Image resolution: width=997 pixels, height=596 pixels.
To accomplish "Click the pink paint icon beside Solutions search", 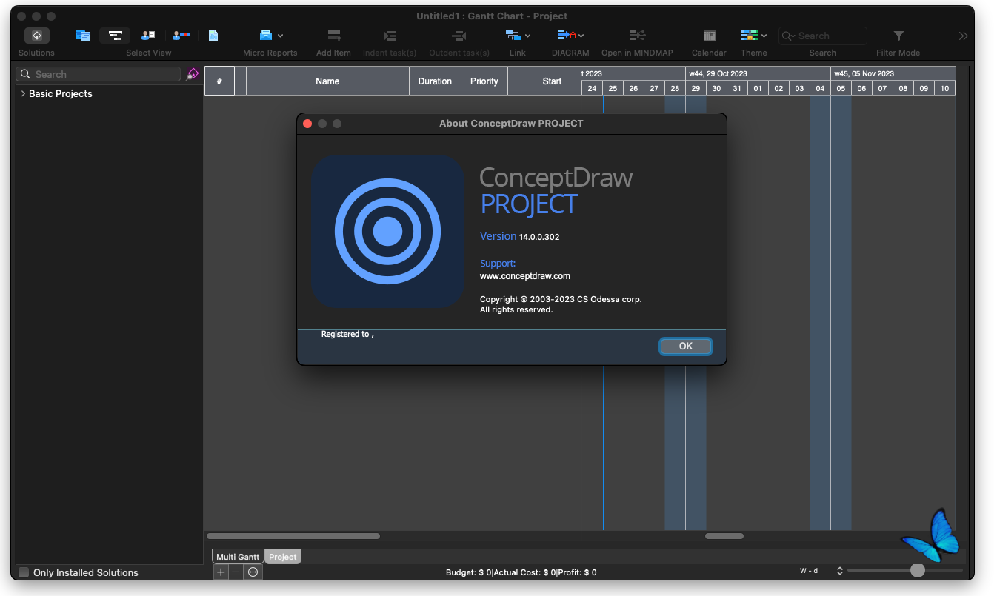I will [193, 74].
